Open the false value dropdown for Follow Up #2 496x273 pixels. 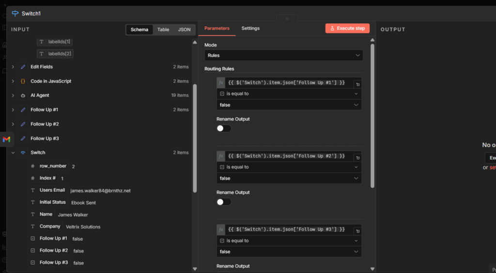tap(289, 178)
